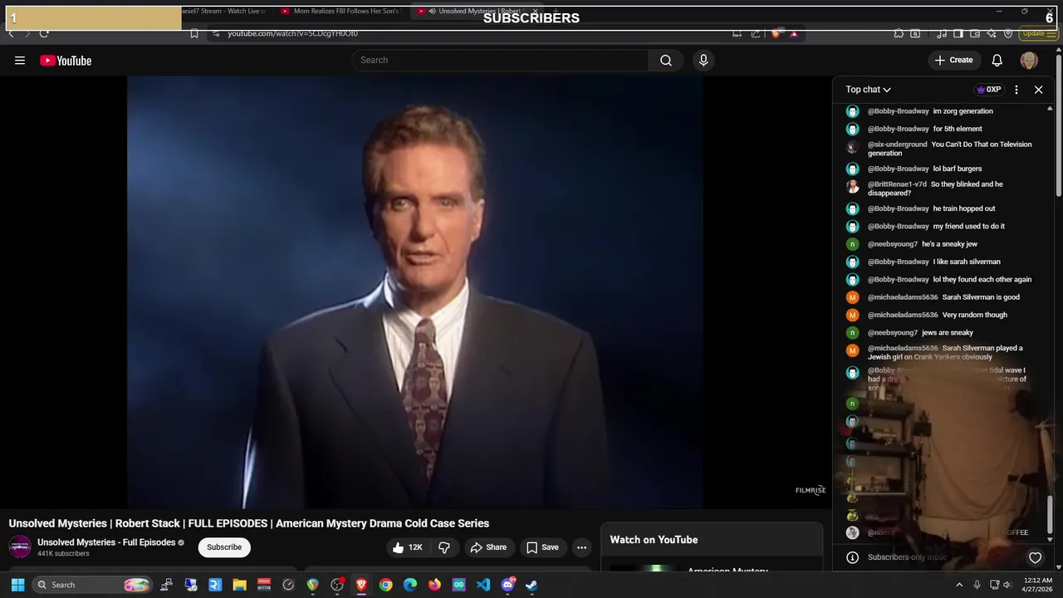Like the video with thumbs up

coord(409,547)
